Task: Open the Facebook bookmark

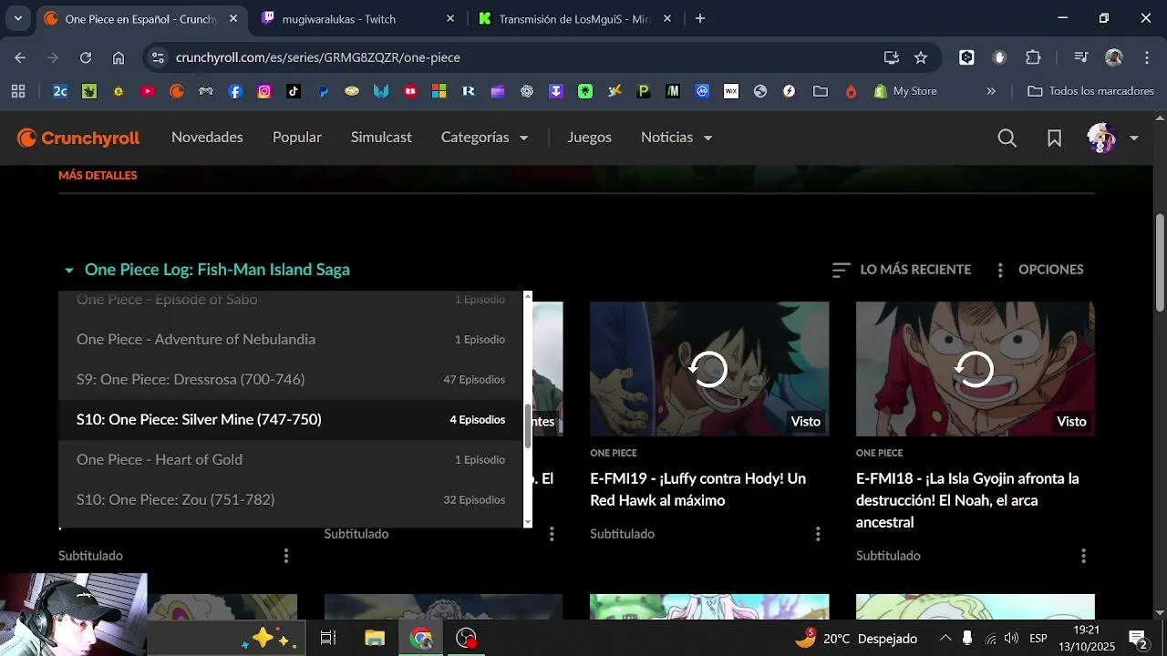Action: point(235,91)
